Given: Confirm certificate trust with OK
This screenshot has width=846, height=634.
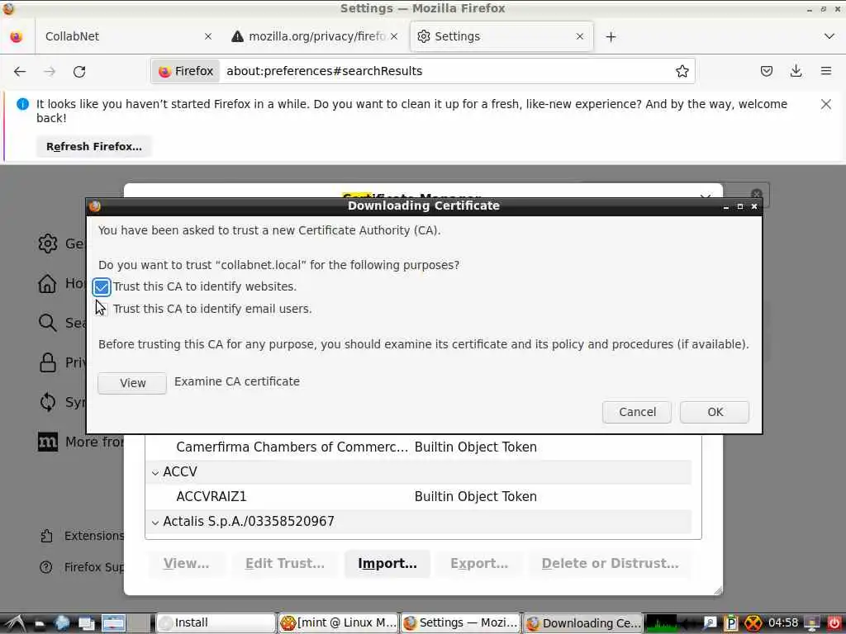Looking at the screenshot, I should click(x=715, y=413).
